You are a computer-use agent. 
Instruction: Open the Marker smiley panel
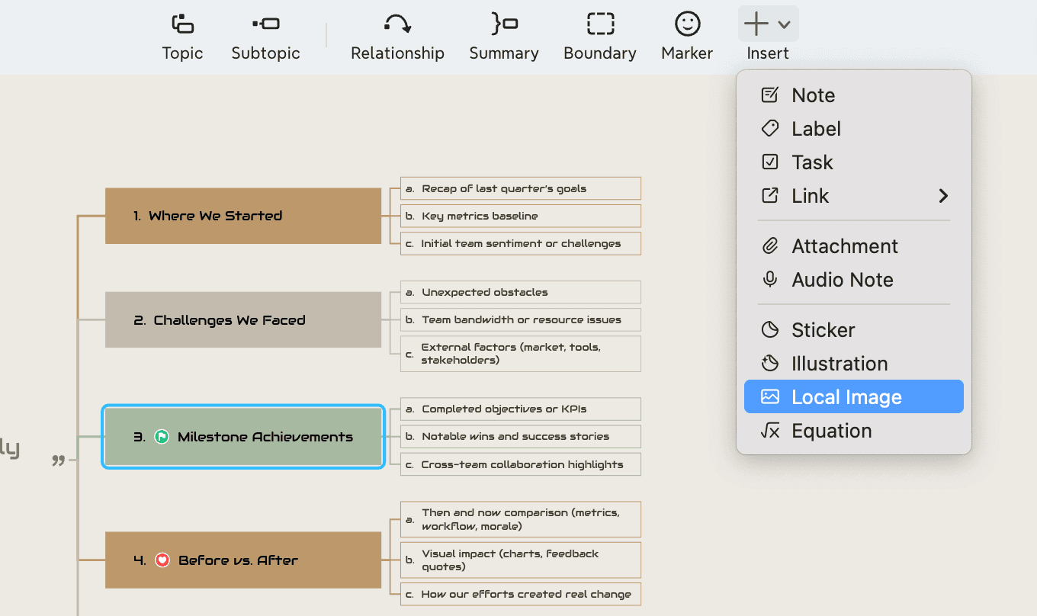[687, 37]
